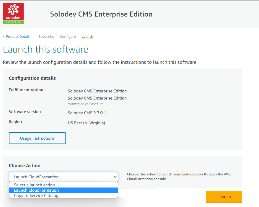This screenshot has width=259, height=207.
Task: Click the Configuration details heading
Action: coord(32,78)
